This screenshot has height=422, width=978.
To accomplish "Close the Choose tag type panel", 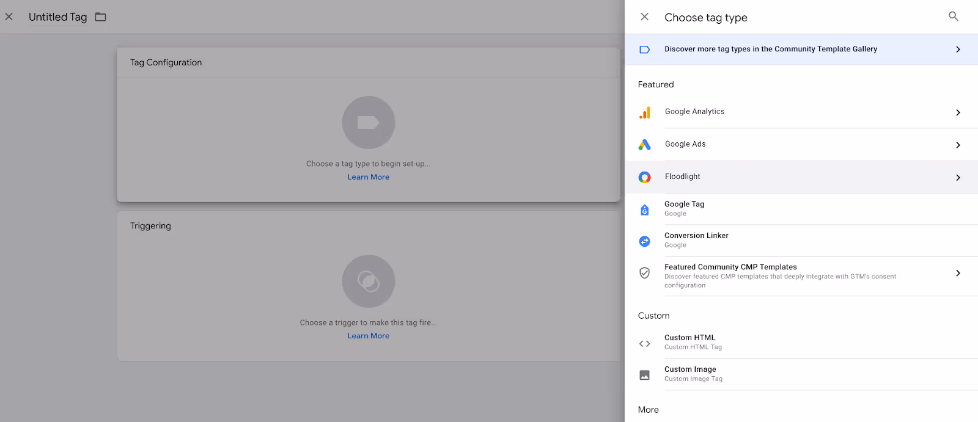I will click(645, 17).
